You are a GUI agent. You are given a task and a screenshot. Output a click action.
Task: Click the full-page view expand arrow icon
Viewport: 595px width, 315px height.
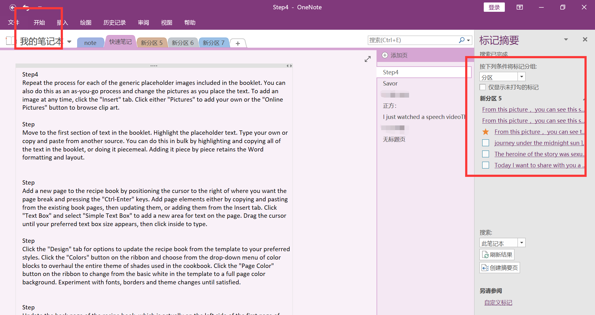pyautogui.click(x=368, y=59)
